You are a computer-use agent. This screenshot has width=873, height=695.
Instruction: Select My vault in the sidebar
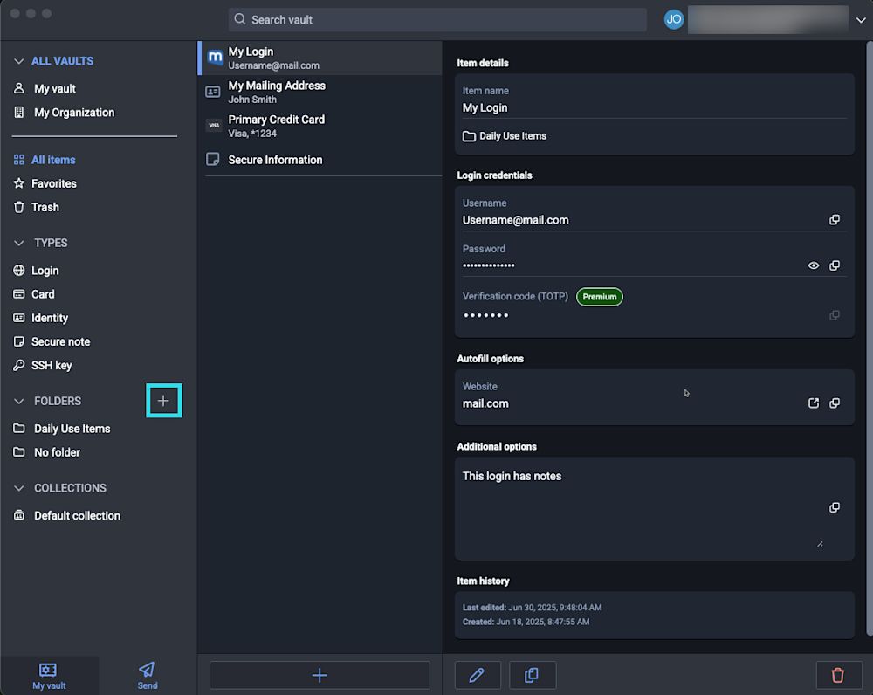pos(54,88)
